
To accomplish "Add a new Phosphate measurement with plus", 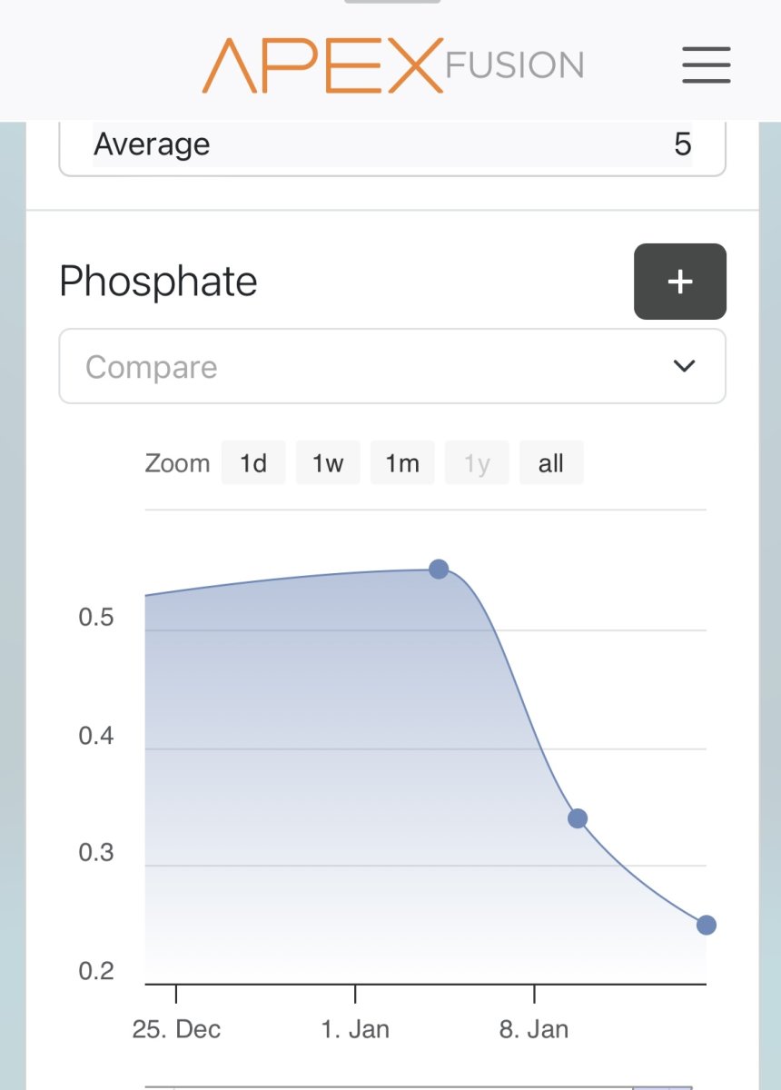I will [x=680, y=282].
